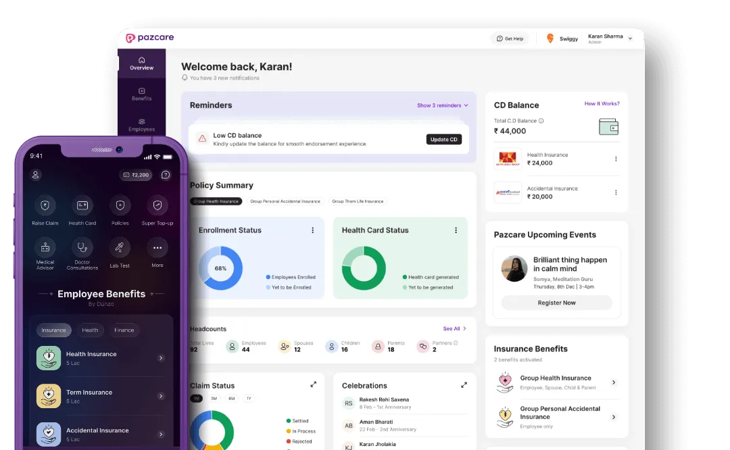This screenshot has height=450, width=730.
Task: Click How It Works link
Action: tap(602, 104)
